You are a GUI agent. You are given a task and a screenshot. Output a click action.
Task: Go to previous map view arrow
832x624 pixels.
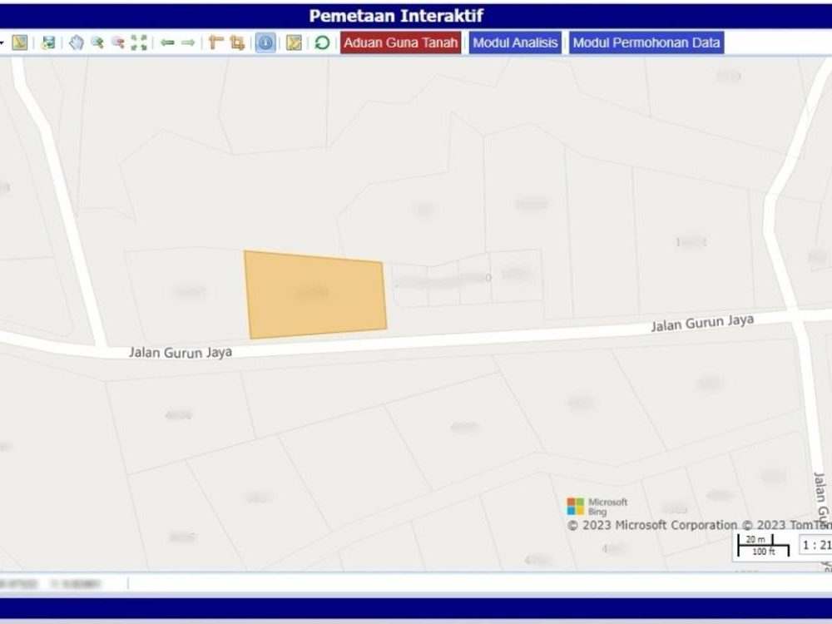point(168,42)
